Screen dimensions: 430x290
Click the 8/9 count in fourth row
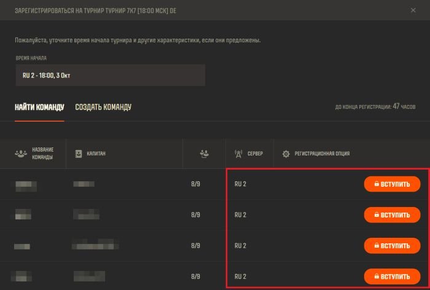pos(195,276)
